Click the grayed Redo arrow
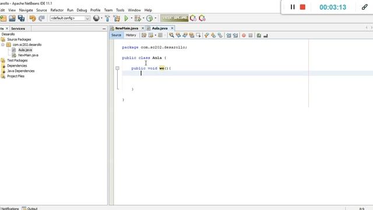Viewport: 373px width, 210px height. pos(41,18)
